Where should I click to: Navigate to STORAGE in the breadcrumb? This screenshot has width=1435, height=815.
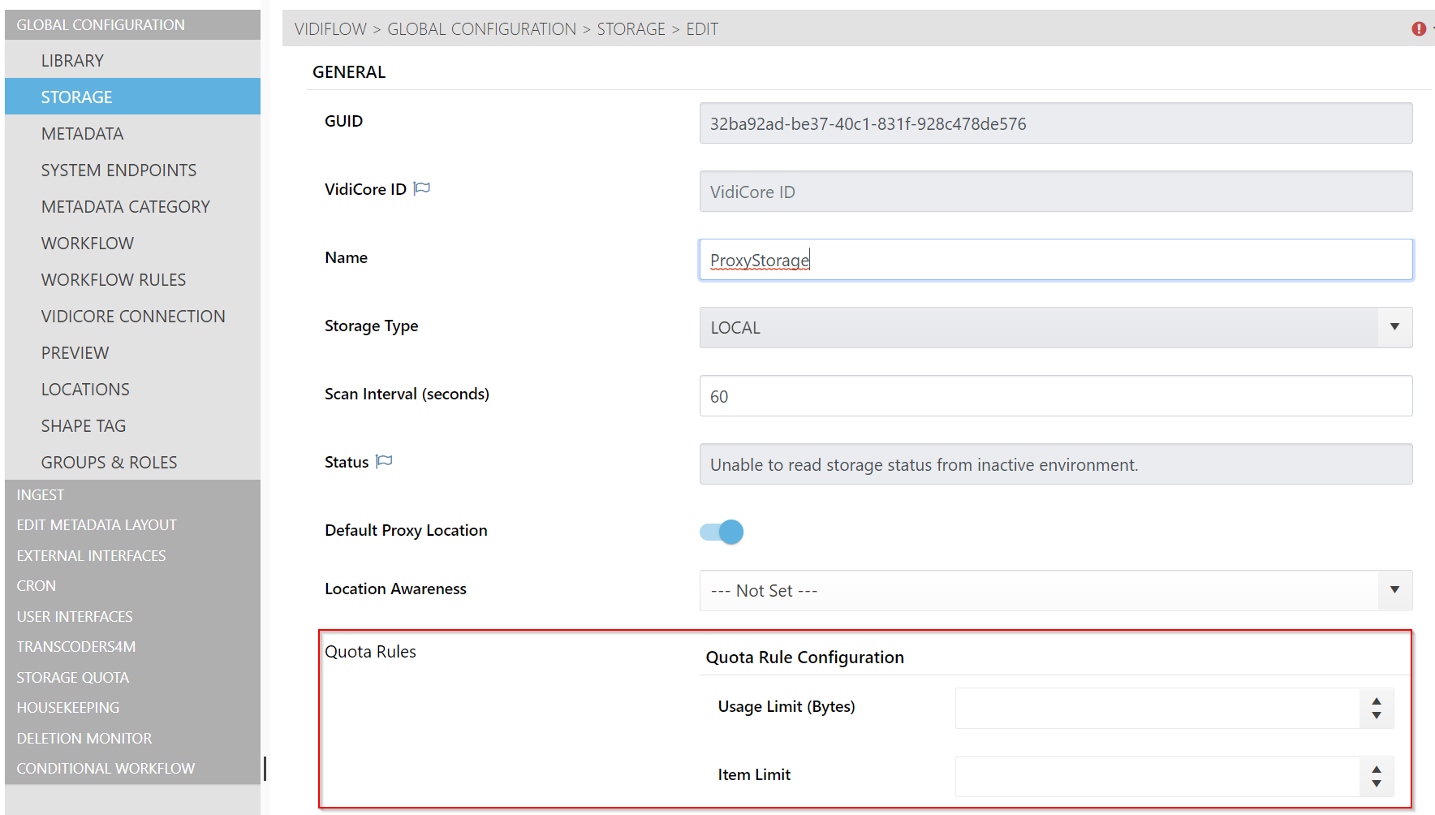point(631,29)
